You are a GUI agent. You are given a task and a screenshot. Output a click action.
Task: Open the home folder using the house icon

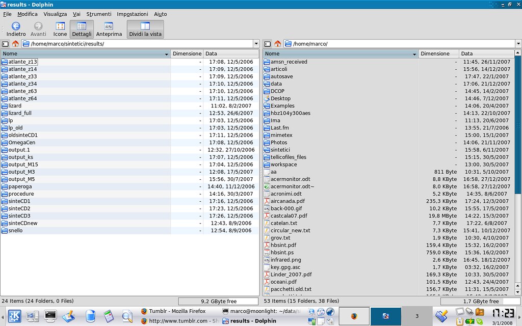coord(15,43)
